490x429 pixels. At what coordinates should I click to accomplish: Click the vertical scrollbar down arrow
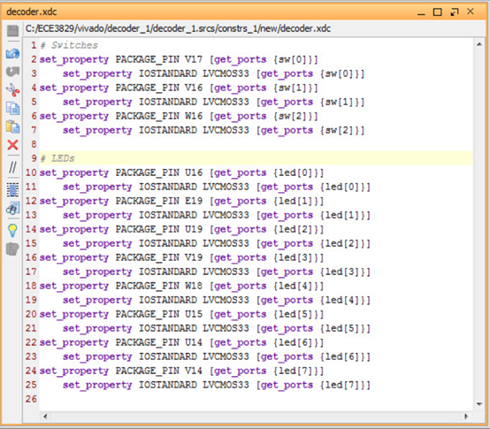click(x=479, y=404)
